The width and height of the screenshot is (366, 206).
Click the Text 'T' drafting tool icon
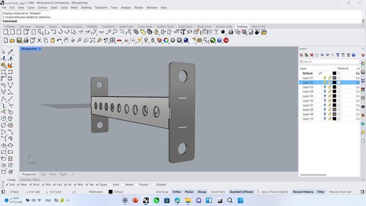click(183, 32)
